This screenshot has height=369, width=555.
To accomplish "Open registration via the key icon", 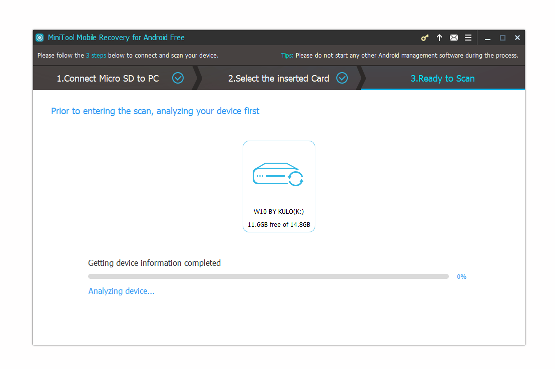I will [x=424, y=38].
